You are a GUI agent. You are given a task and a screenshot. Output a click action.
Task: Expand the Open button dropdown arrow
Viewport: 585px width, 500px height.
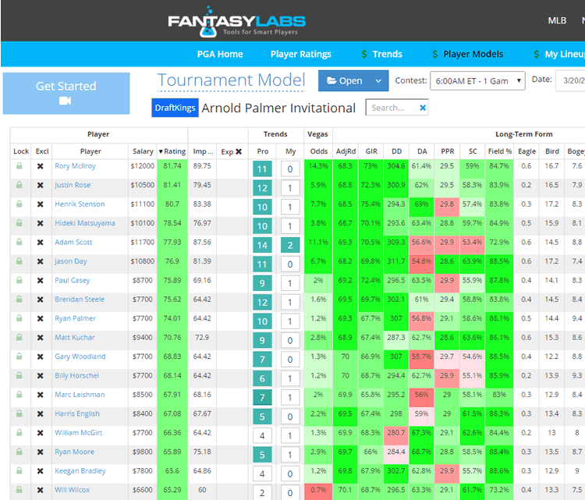coord(378,81)
